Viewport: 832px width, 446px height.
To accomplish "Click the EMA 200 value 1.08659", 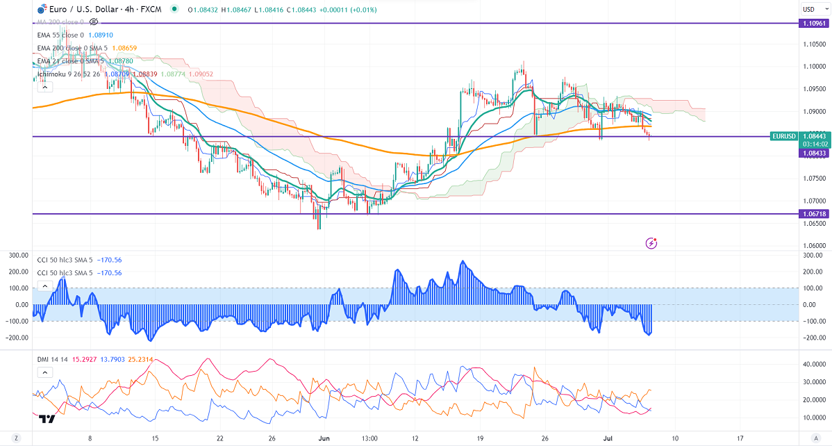I will [124, 48].
